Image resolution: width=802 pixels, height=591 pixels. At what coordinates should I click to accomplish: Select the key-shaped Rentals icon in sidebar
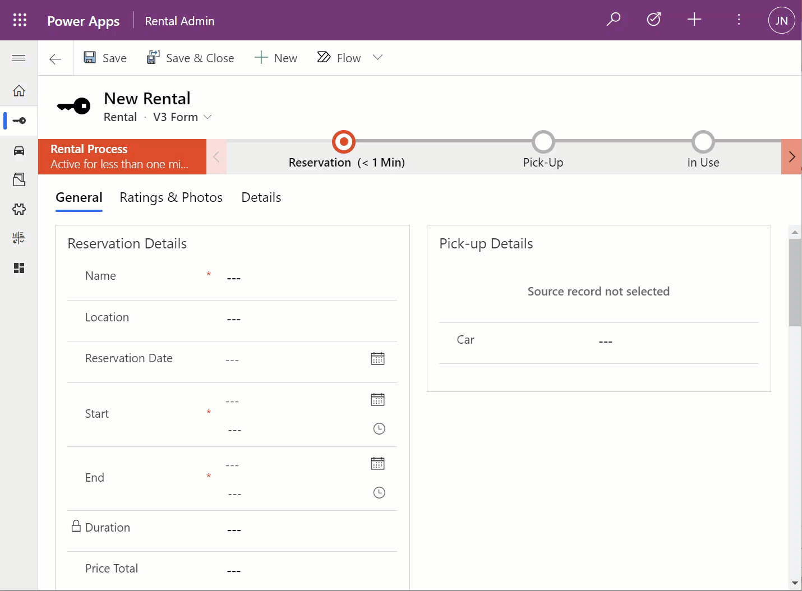(x=19, y=121)
